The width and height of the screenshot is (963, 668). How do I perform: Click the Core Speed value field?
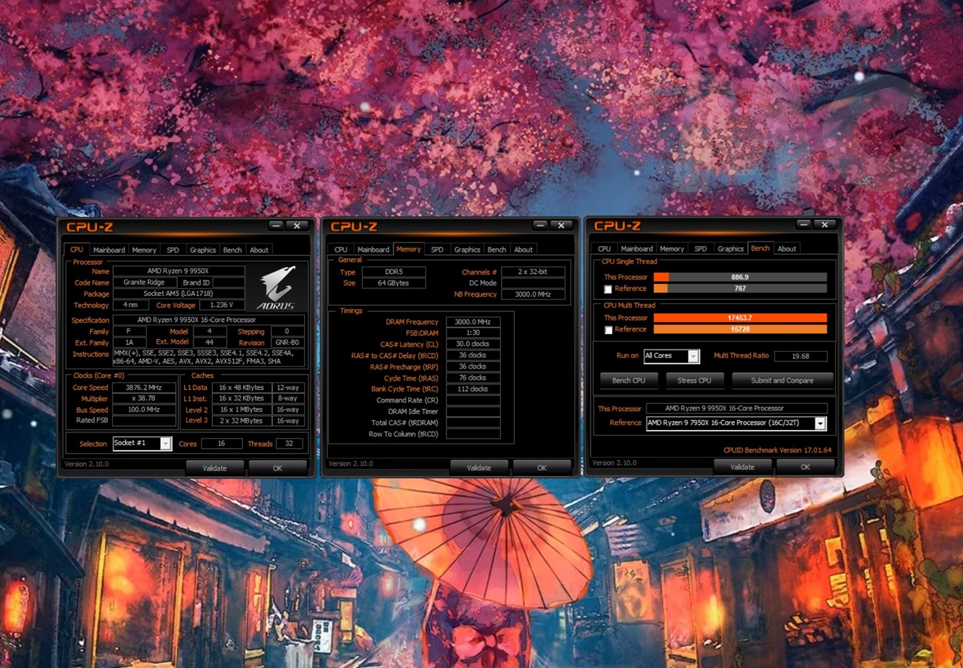[144, 387]
